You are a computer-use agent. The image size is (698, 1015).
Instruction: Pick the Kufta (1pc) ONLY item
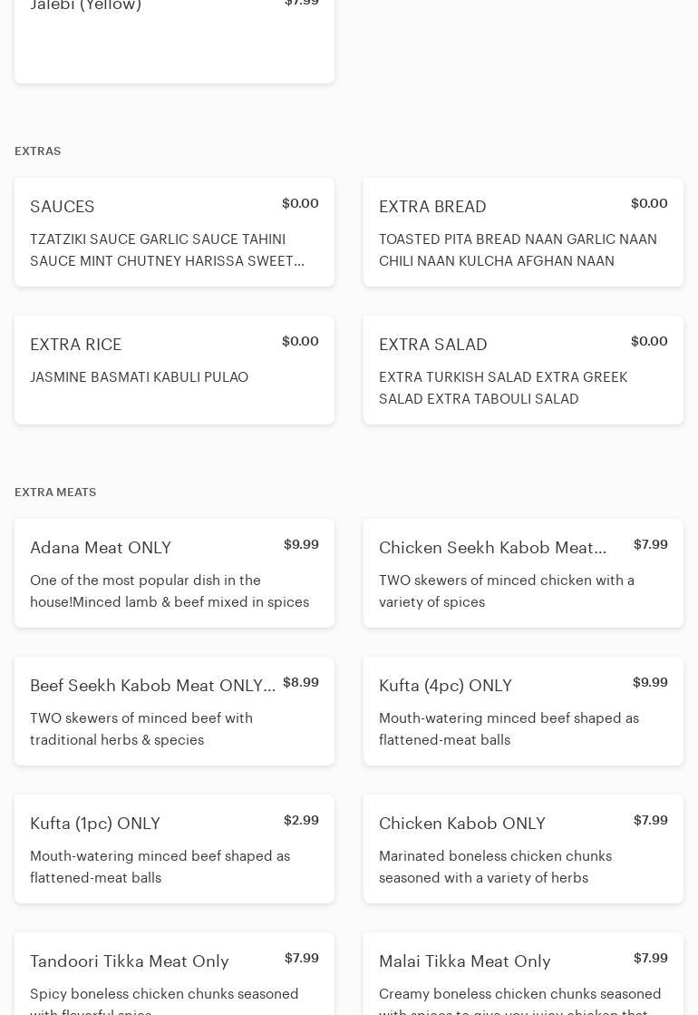pos(174,849)
